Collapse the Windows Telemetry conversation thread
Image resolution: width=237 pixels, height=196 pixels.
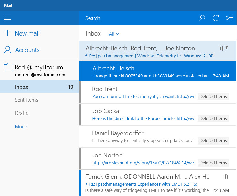tap(87, 56)
